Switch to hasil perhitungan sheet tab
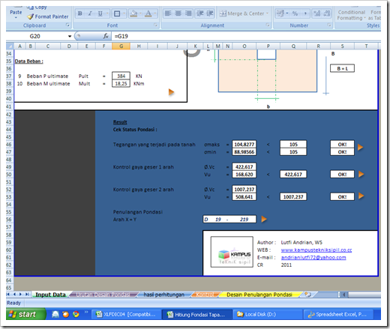This screenshot has width=390, height=329. tap(164, 295)
